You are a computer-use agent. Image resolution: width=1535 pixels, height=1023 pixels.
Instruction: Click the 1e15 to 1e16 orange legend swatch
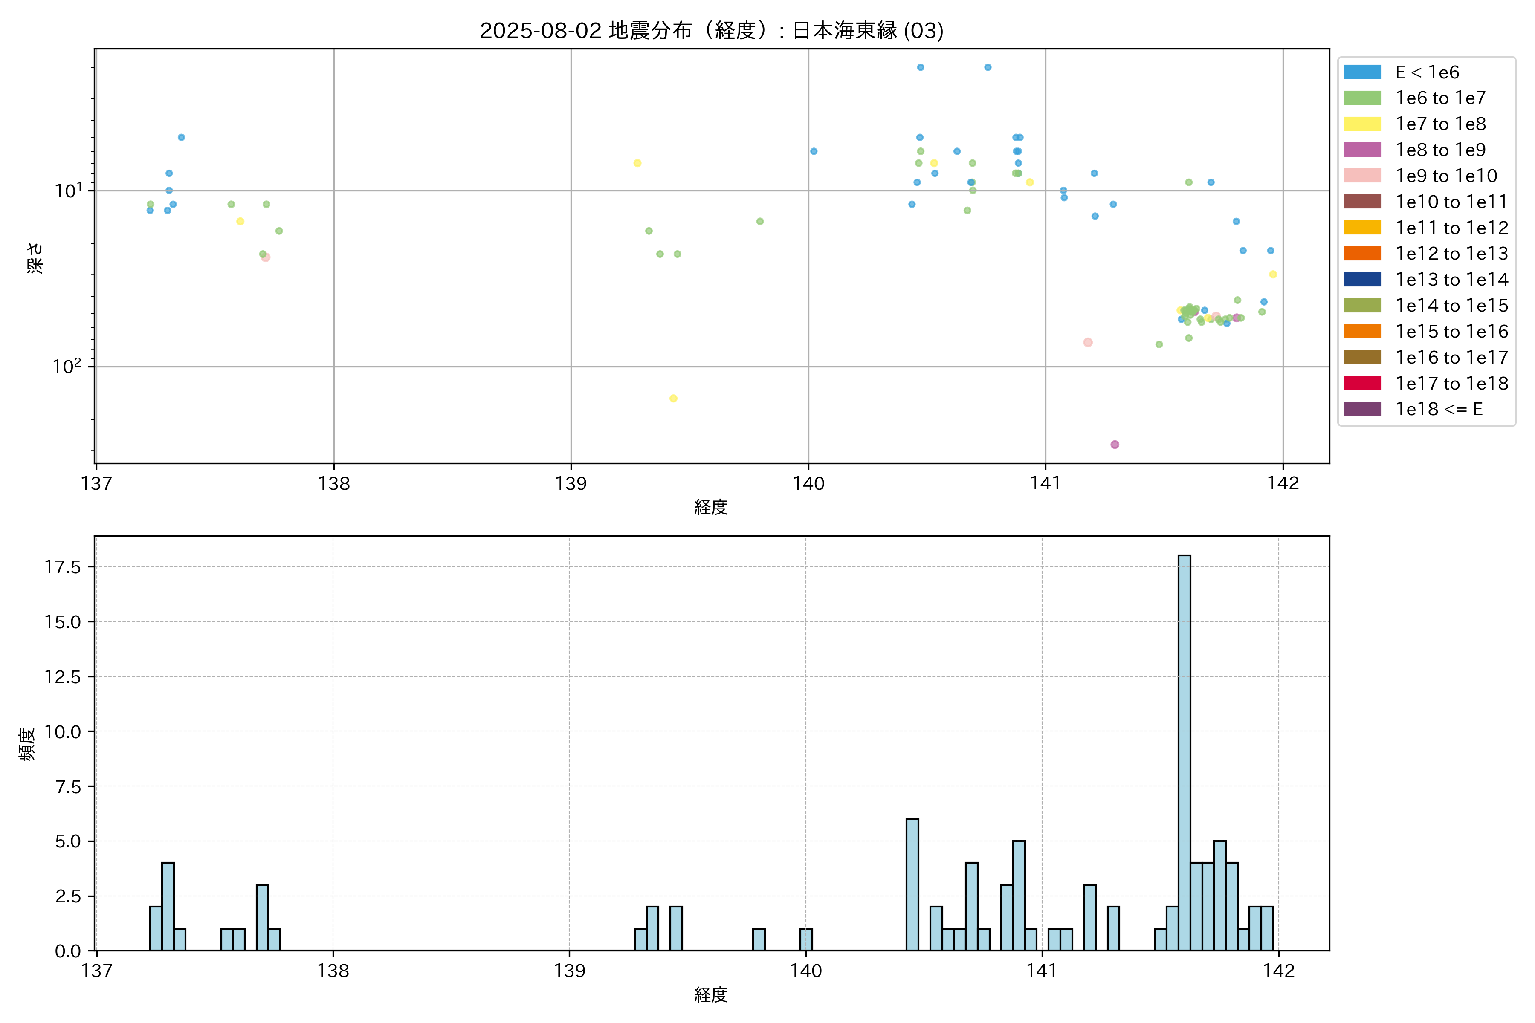(x=1362, y=332)
